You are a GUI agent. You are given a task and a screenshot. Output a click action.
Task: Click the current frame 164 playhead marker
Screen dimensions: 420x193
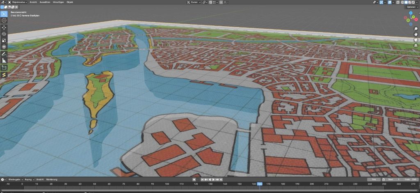click(x=259, y=184)
